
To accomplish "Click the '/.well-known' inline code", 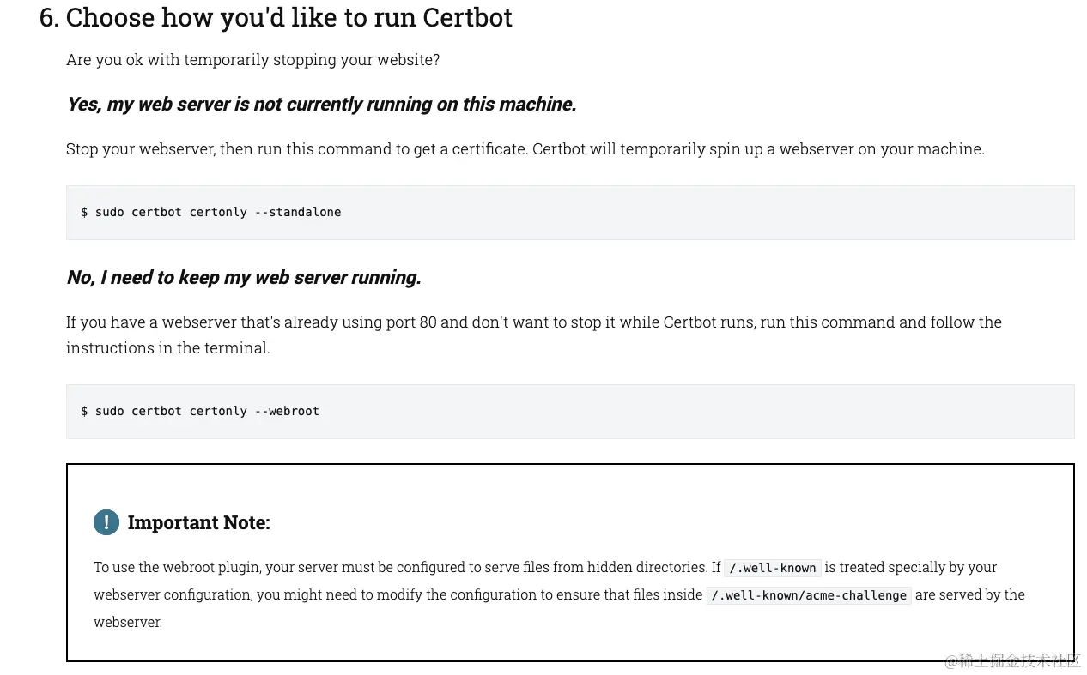I will (x=773, y=568).
